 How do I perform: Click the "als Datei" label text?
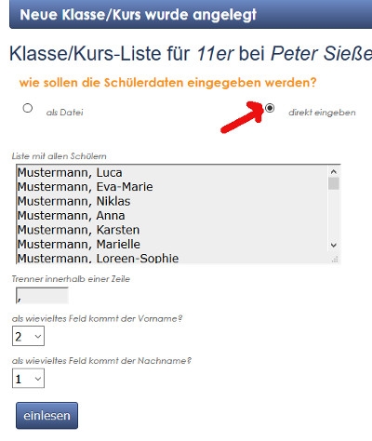coord(64,113)
